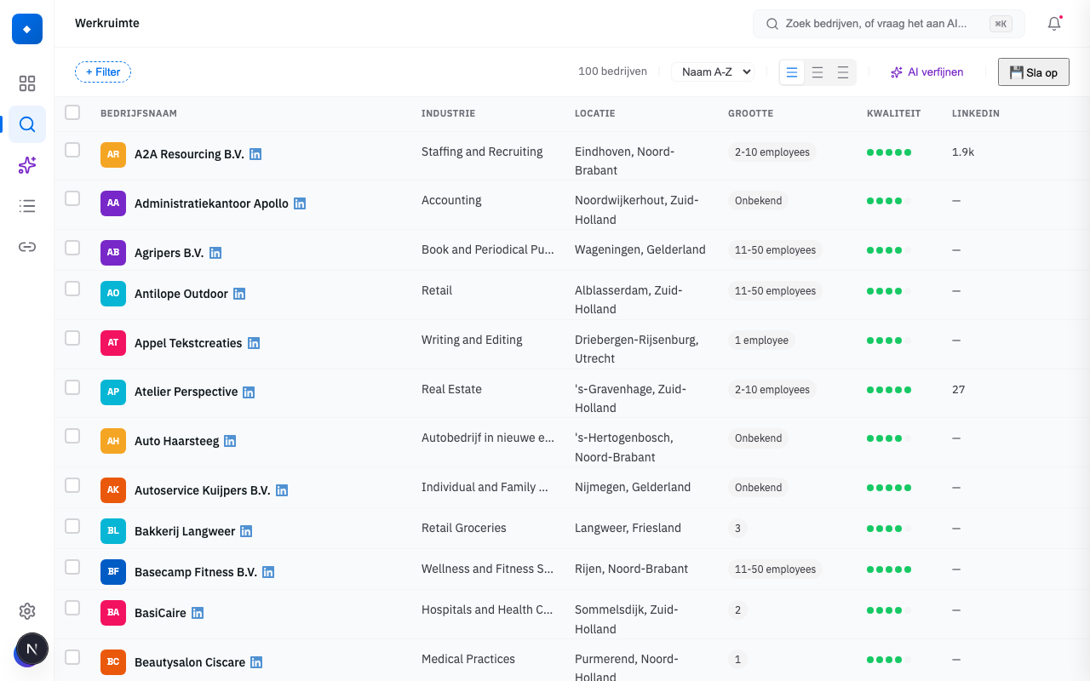This screenshot has height=681, width=1090.
Task: Sort by the Bedrijfsnaam column header
Action: click(x=139, y=113)
